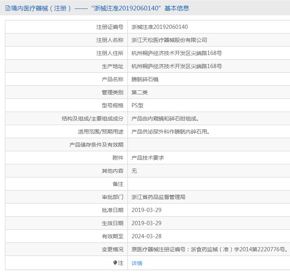Click the registrant name 浙江天松医疗器械股份有限公司

click(169, 40)
